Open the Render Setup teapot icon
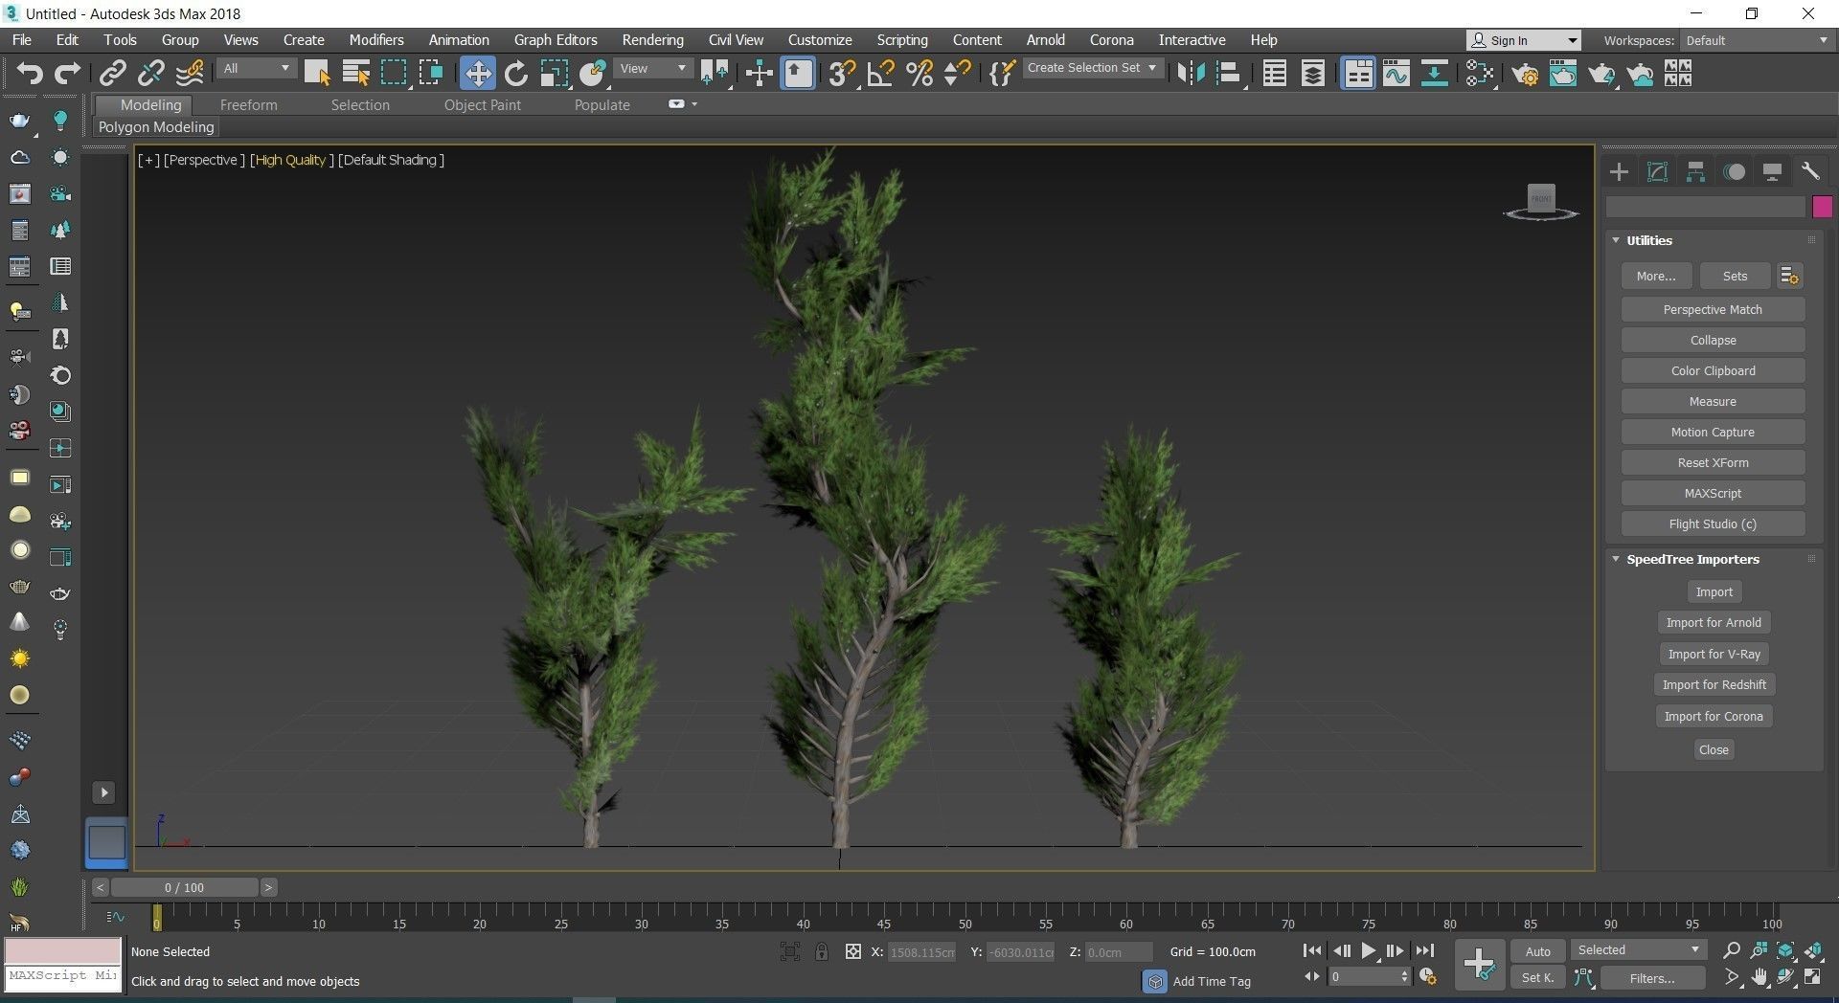 [x=1525, y=74]
